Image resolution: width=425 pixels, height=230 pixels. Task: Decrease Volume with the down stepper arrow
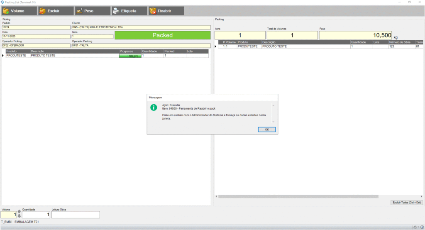[19, 216]
